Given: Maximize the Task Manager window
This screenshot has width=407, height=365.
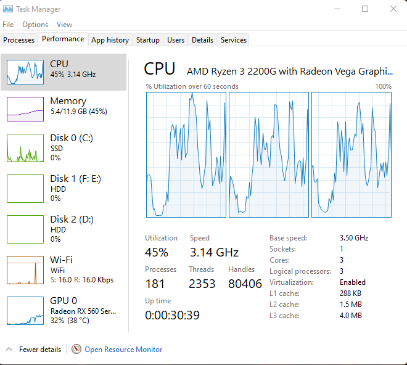Looking at the screenshot, I should (x=365, y=9).
